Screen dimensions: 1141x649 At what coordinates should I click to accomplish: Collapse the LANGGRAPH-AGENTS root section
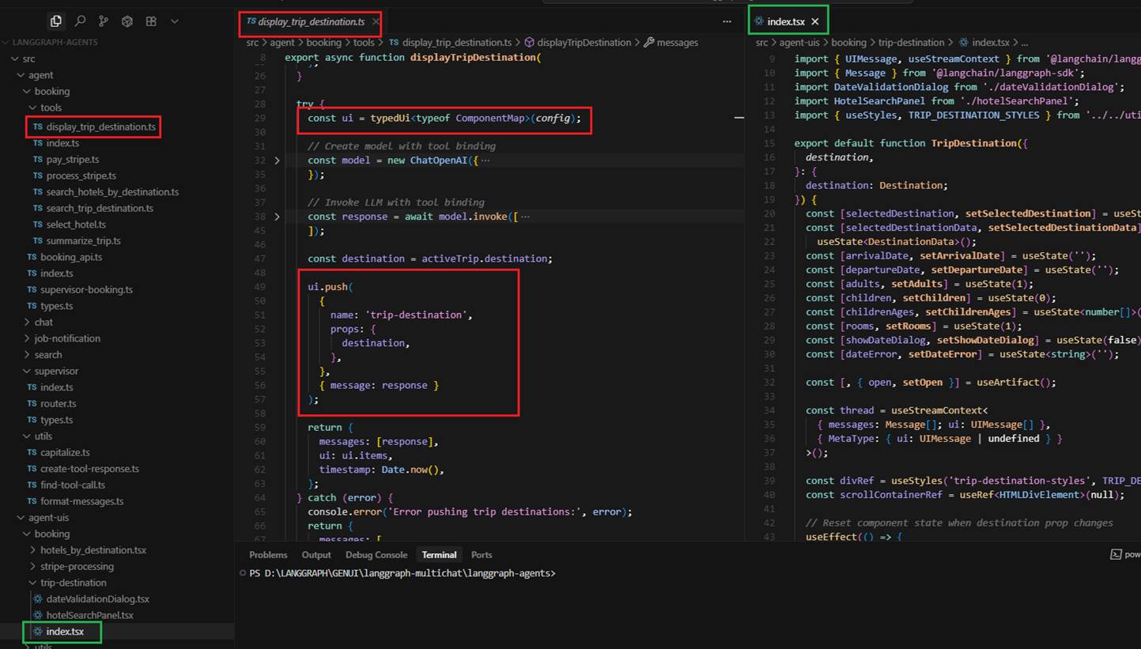click(55, 42)
